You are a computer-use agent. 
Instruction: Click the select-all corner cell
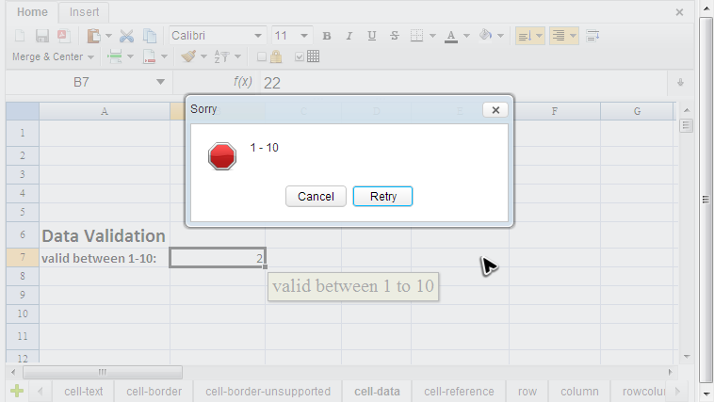23,111
